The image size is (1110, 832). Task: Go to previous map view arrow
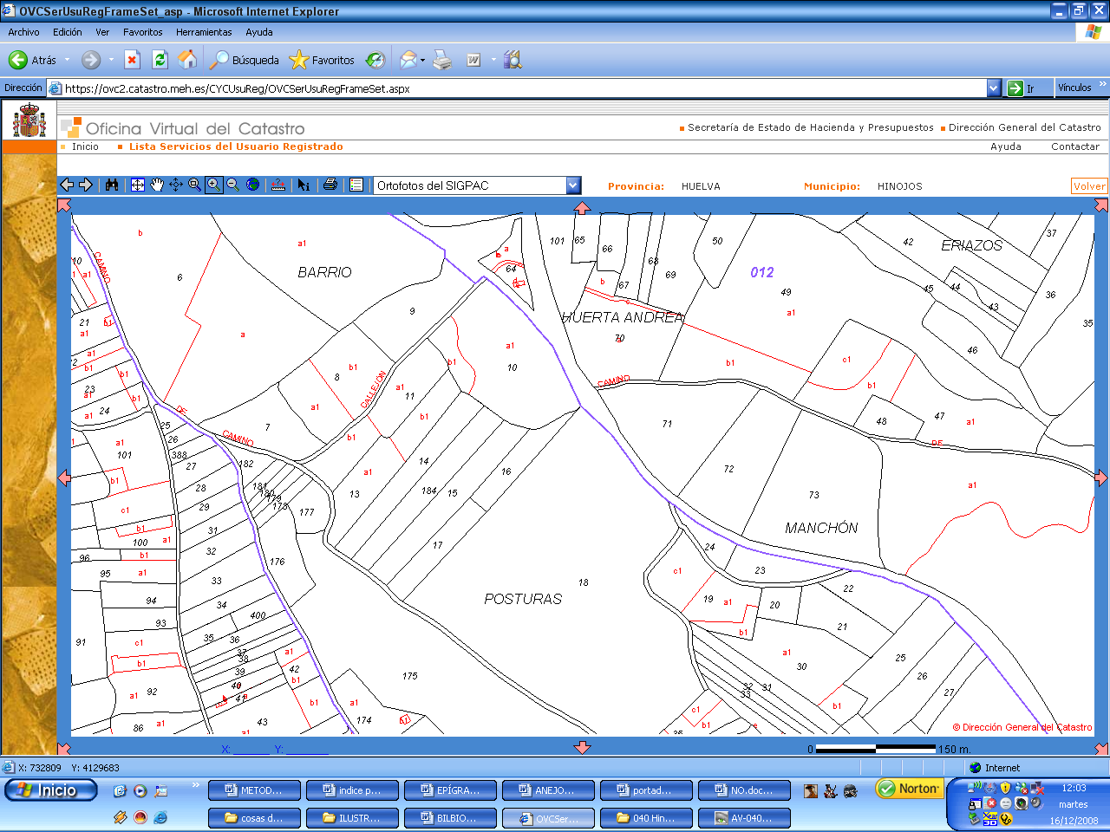[67, 185]
